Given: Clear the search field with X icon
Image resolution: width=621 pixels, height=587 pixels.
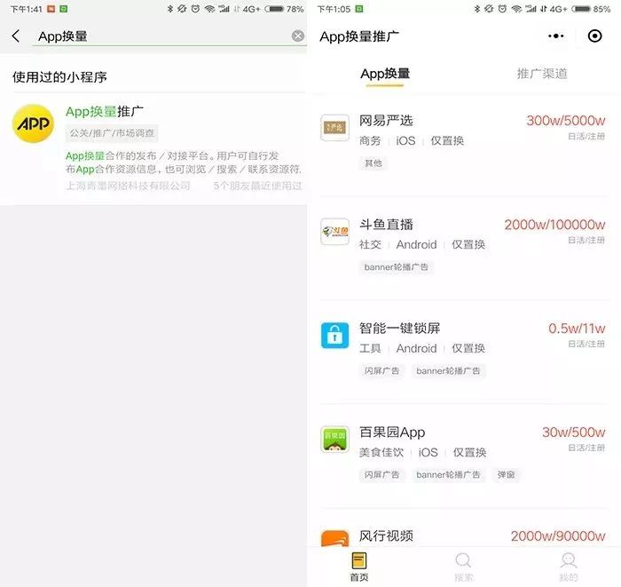Looking at the screenshot, I should pos(298,36).
